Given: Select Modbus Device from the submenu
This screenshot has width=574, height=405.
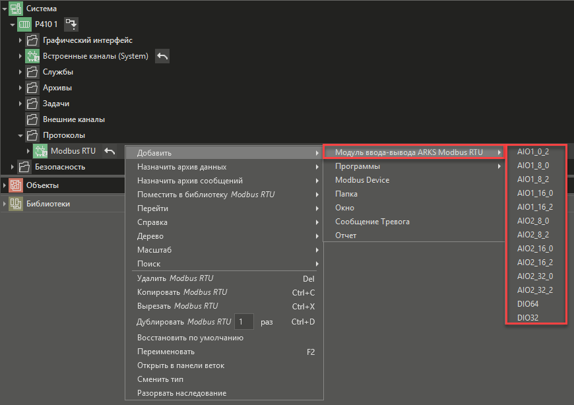Looking at the screenshot, I should tap(414, 180).
